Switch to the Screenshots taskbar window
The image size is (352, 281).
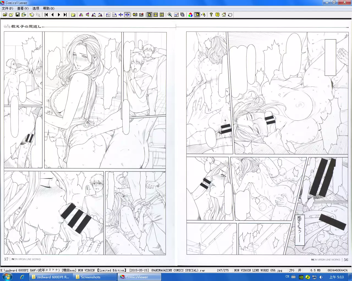click(x=90, y=277)
